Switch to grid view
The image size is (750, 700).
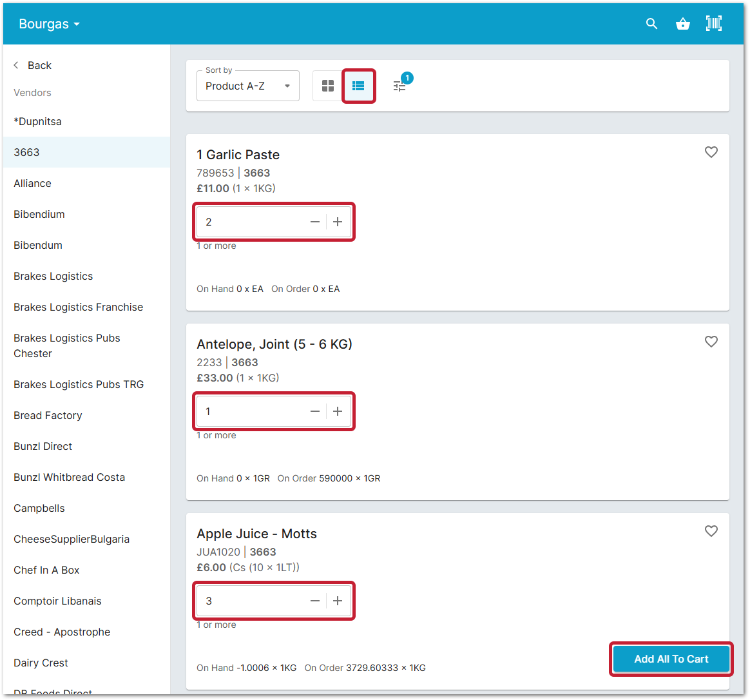click(x=327, y=85)
